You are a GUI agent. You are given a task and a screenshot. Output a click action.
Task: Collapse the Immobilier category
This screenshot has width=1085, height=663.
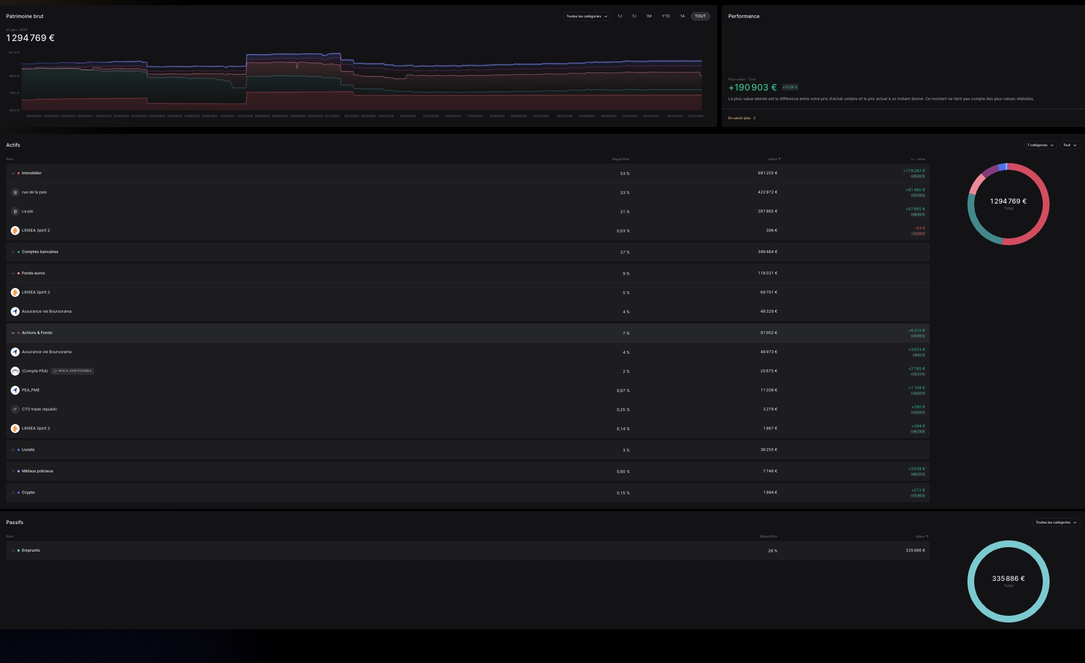[x=13, y=173]
